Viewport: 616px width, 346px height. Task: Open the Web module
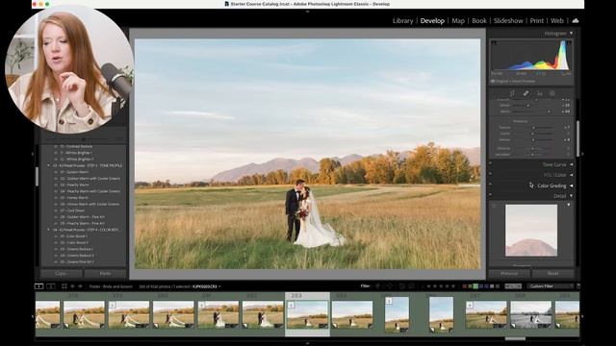[556, 21]
